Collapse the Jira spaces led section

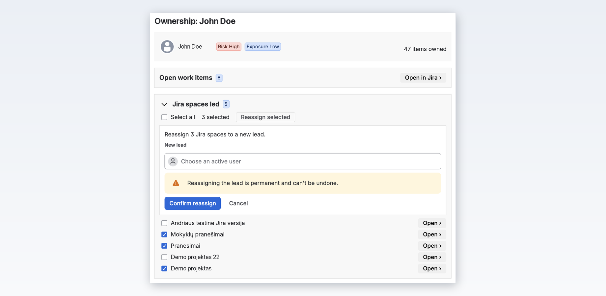164,104
